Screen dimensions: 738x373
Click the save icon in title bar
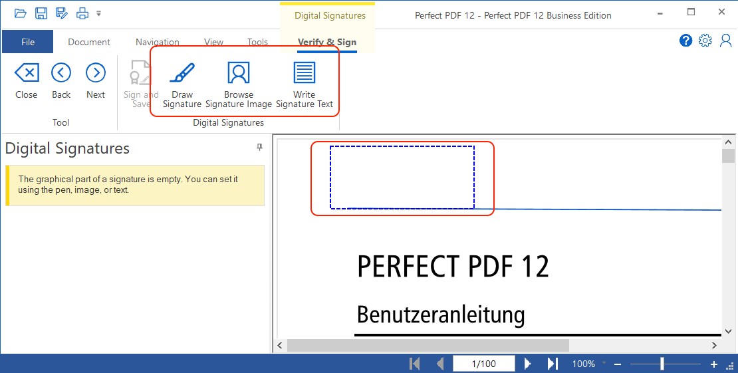41,13
